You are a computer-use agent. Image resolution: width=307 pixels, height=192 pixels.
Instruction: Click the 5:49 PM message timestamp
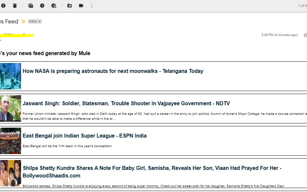(x=279, y=35)
